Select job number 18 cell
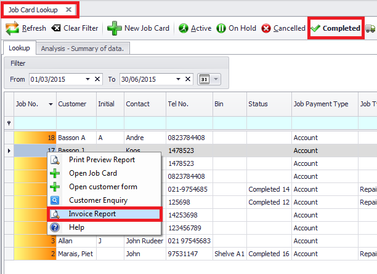 click(x=35, y=138)
